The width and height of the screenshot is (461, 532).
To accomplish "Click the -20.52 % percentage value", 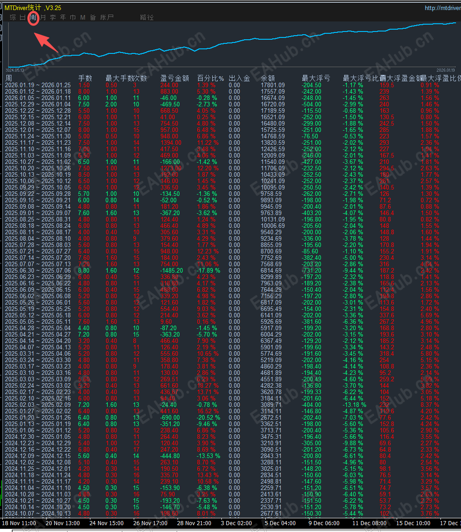I will (208, 418).
